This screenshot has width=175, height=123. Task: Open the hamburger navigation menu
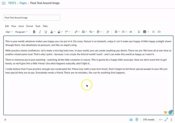tap(4, 3)
